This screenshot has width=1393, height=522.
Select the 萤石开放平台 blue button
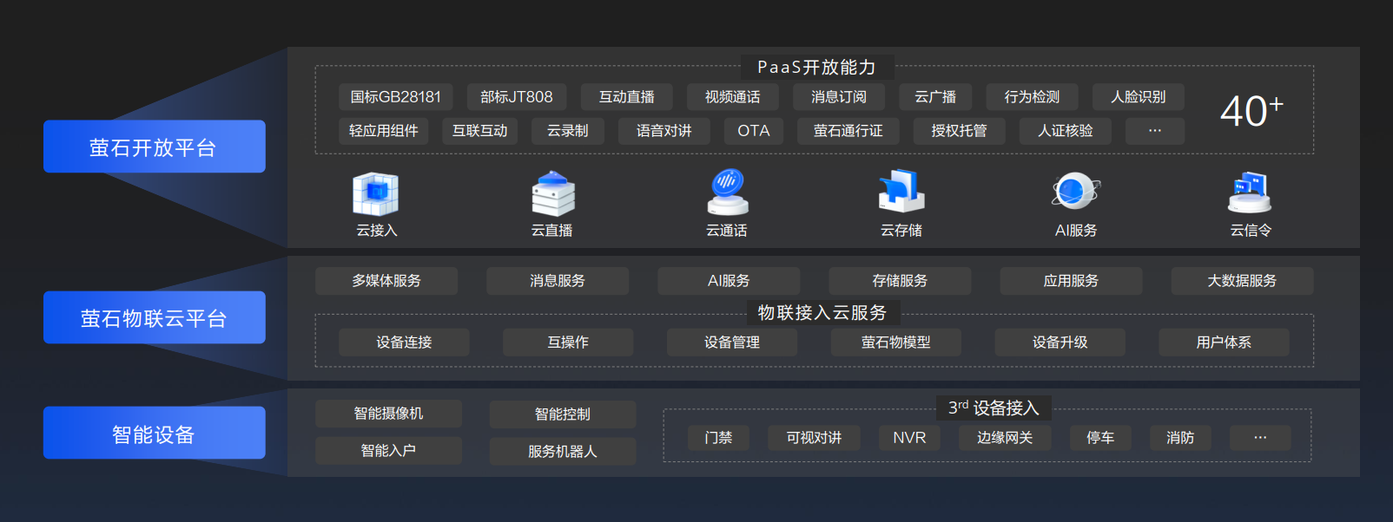point(155,147)
